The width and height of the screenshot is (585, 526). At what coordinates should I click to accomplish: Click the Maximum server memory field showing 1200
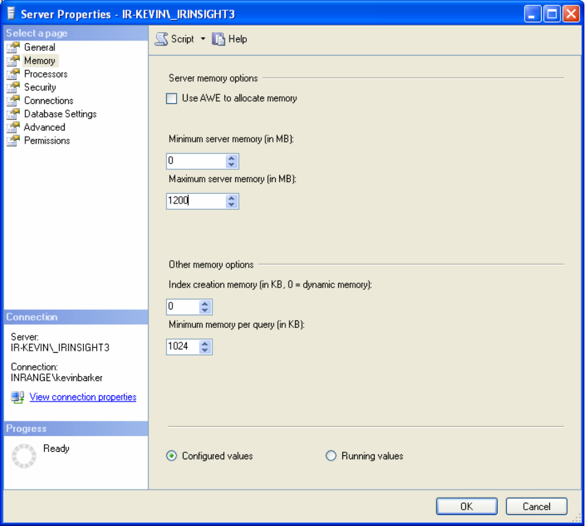point(196,201)
